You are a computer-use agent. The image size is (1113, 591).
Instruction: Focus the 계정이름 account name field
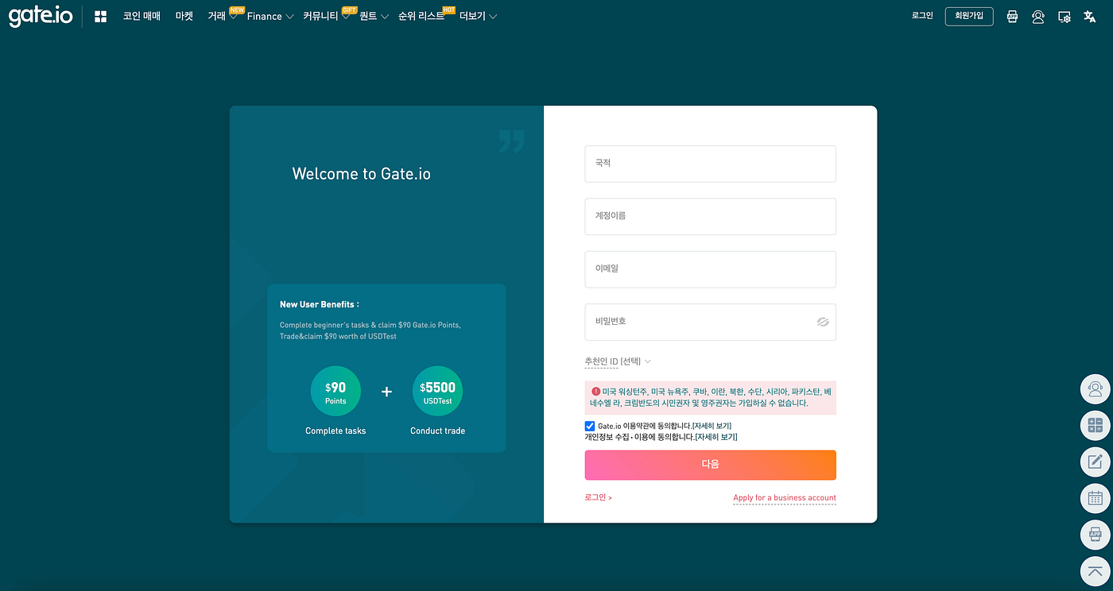click(710, 216)
